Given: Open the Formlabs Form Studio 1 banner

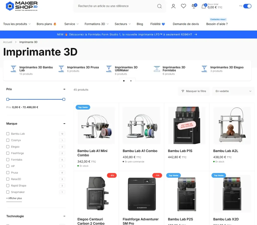Looking at the screenshot, I should pyautogui.click(x=127, y=35).
